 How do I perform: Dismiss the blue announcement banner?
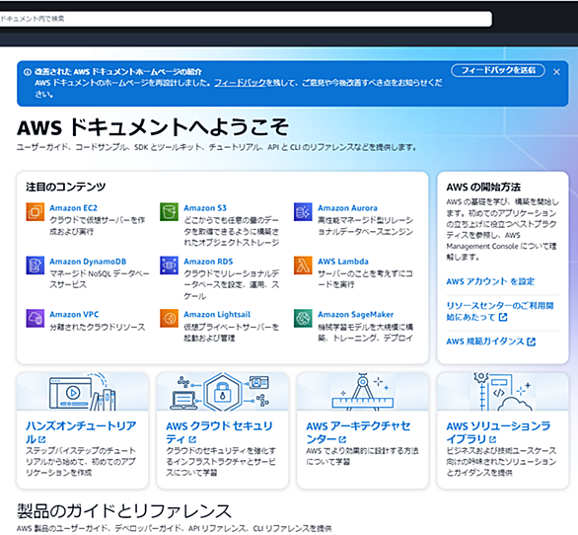pos(556,72)
